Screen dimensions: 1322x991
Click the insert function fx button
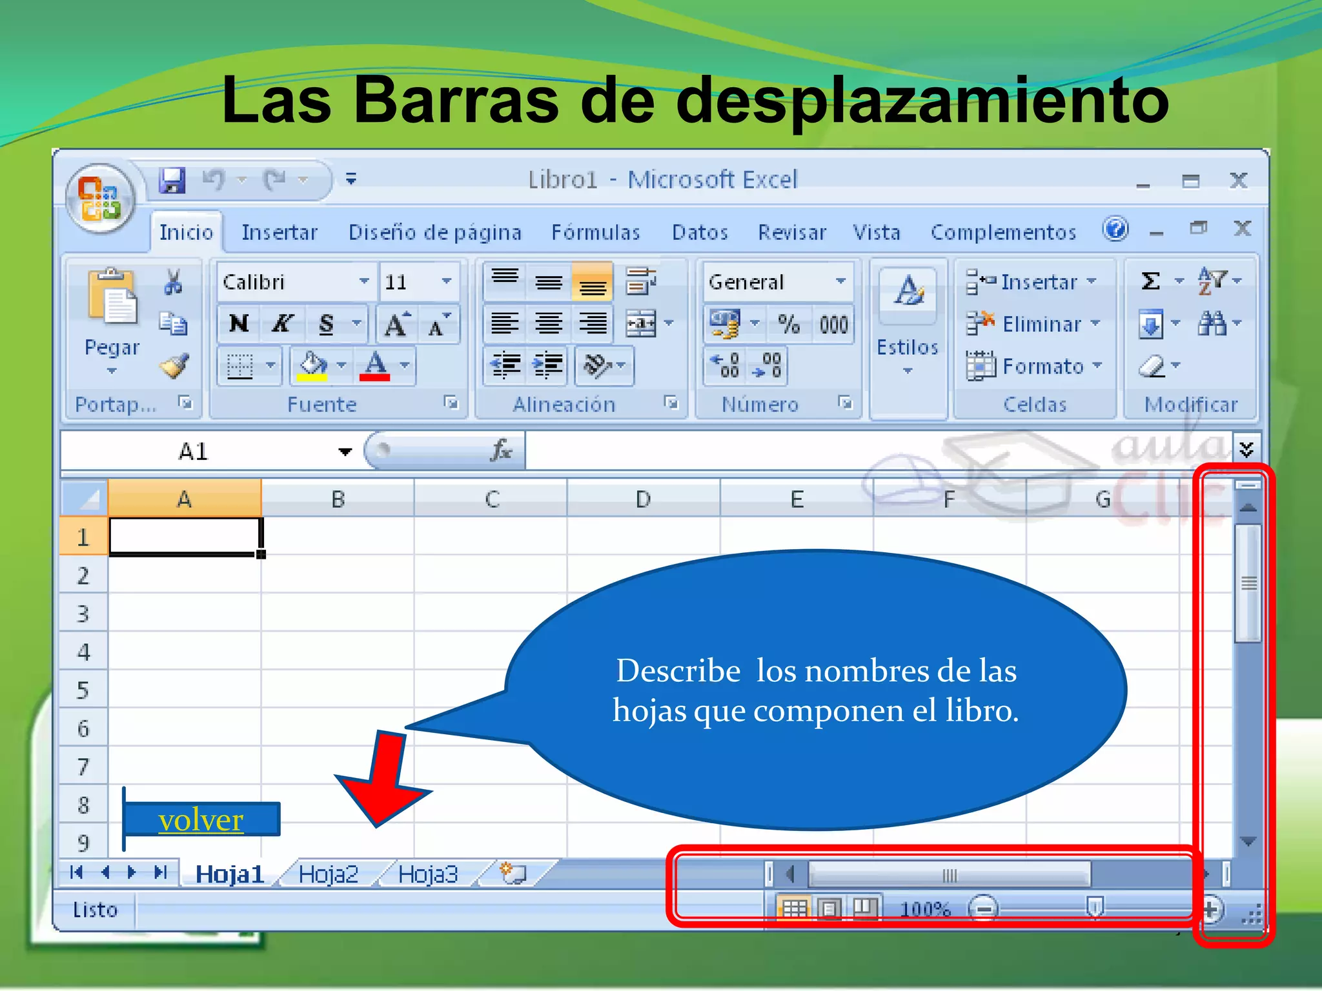502,450
